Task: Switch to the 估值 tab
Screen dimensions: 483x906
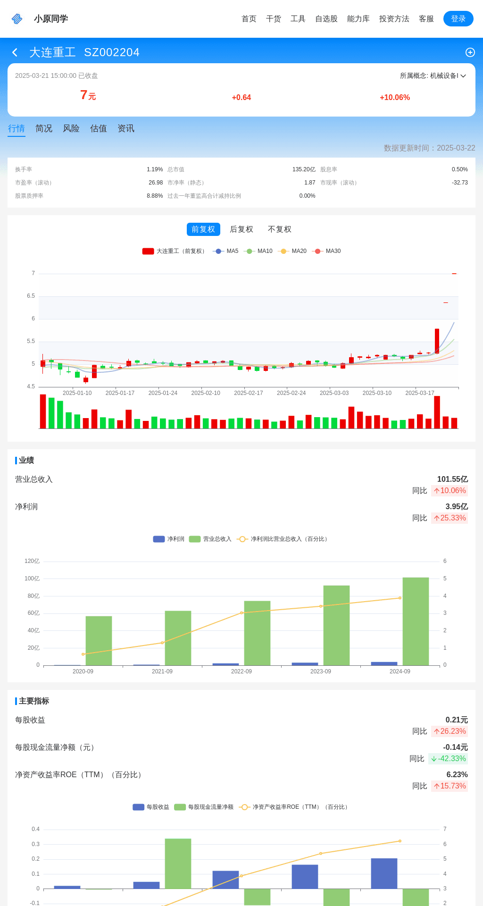Action: tap(99, 128)
